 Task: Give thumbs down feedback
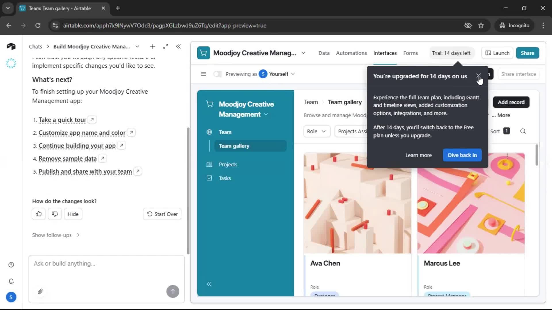pyautogui.click(x=55, y=214)
